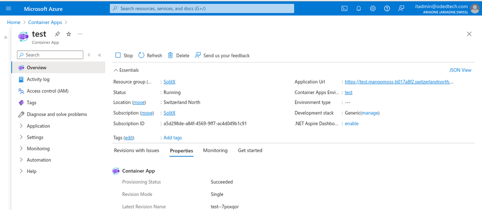The image size is (482, 210).
Task: Open the SolitX subscription link
Action: (x=169, y=113)
